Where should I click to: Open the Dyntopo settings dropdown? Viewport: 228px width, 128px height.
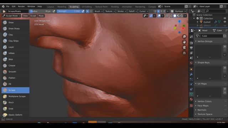tap(181, 11)
